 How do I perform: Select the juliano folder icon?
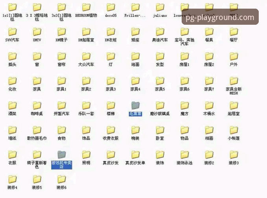click(x=160, y=7)
